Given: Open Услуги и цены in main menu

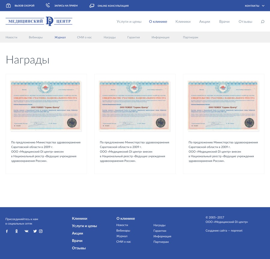Looking at the screenshot, I should (129, 22).
